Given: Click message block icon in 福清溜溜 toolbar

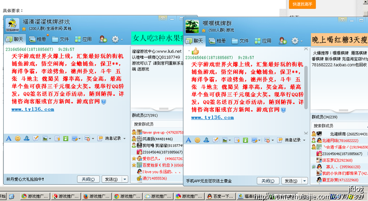Looking at the screenshot, I should [87, 139].
